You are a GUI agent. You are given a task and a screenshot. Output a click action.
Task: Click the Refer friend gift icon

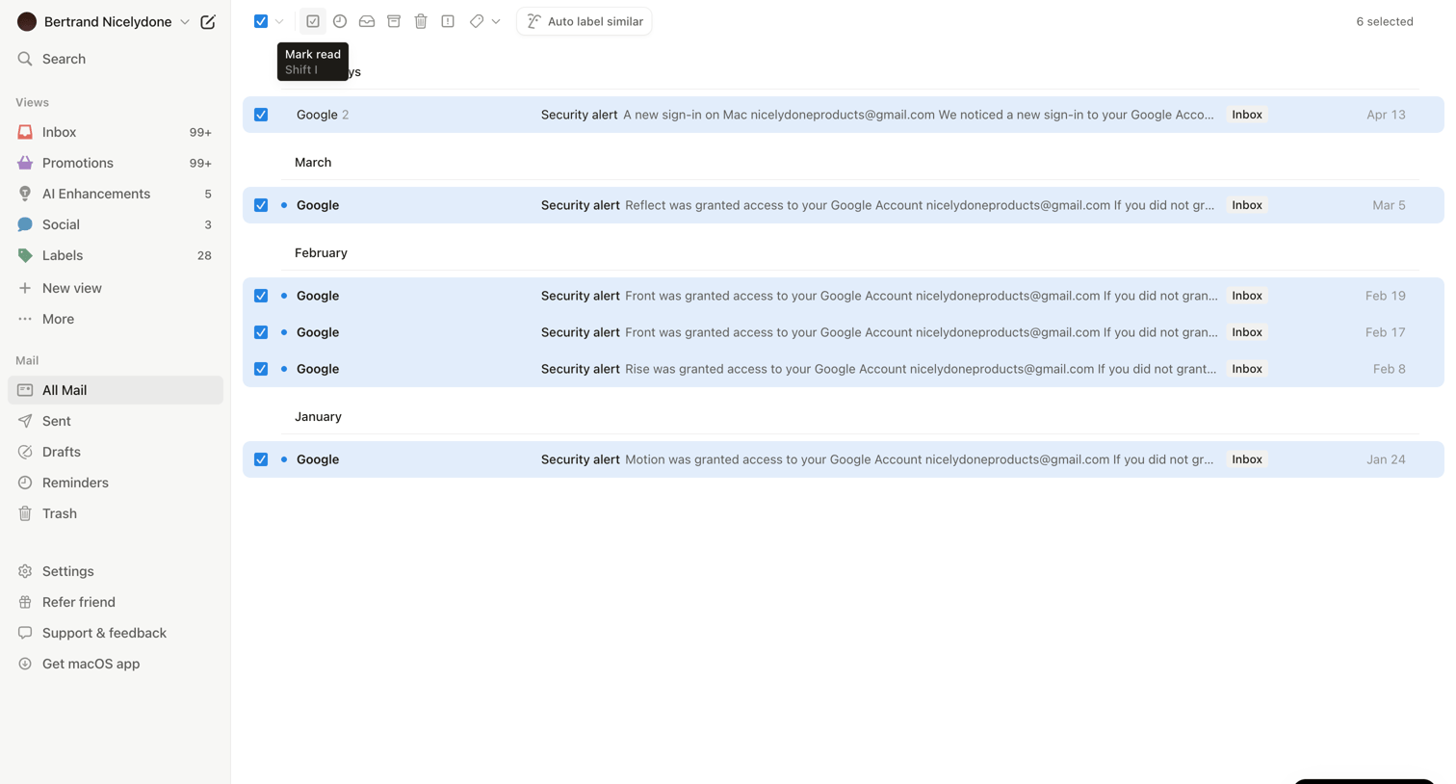pyautogui.click(x=25, y=602)
